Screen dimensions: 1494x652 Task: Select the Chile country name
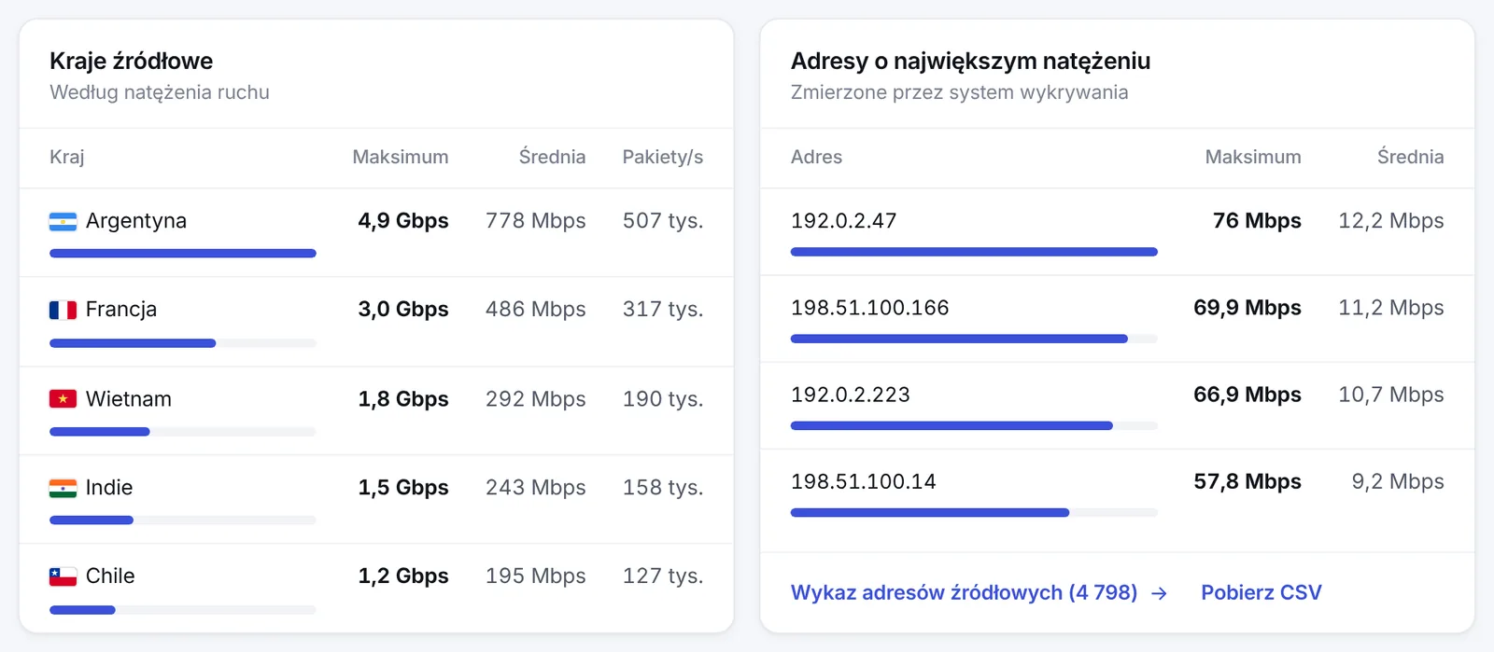[110, 576]
